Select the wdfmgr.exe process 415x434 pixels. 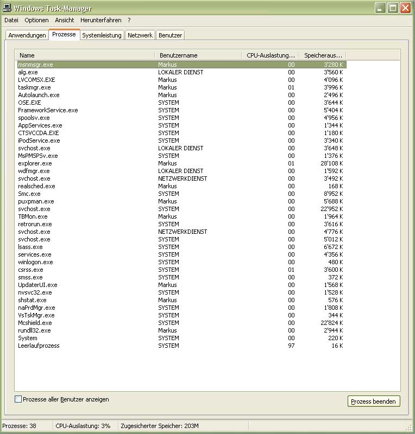click(x=181, y=171)
